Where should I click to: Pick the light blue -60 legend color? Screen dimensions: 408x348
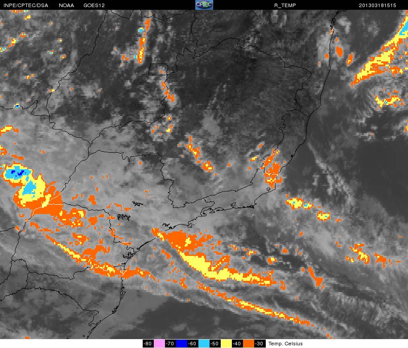[x=204, y=344]
